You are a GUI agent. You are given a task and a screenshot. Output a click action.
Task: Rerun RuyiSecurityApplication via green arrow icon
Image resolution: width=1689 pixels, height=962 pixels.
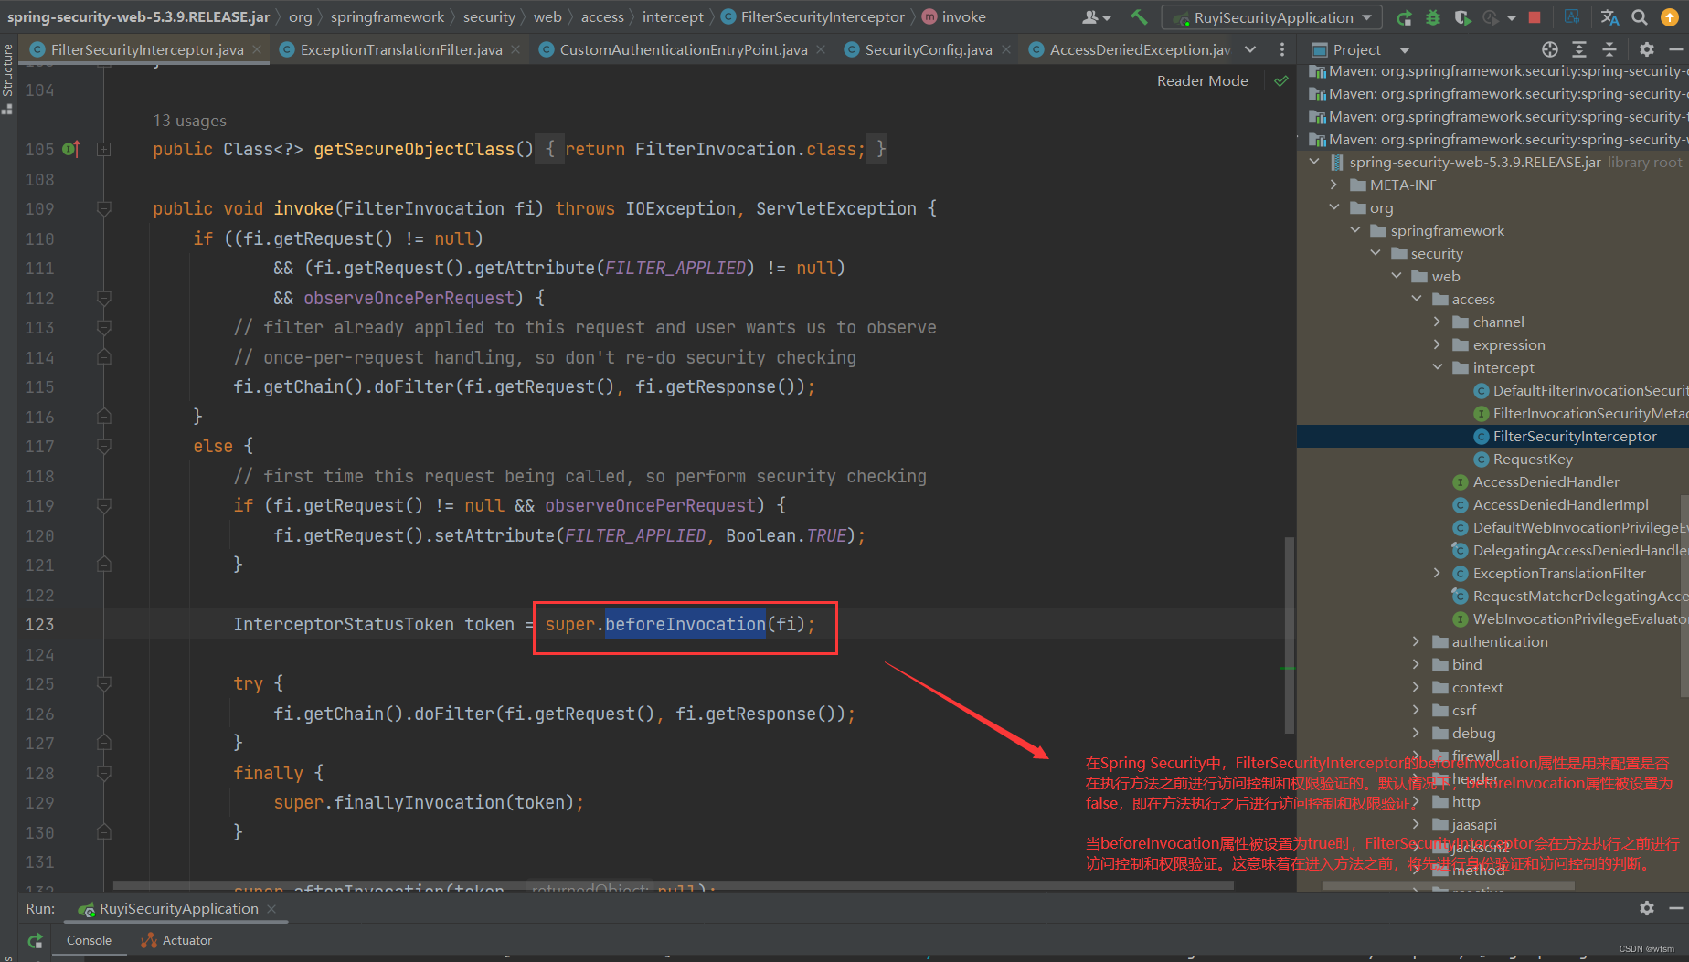pyautogui.click(x=1403, y=16)
